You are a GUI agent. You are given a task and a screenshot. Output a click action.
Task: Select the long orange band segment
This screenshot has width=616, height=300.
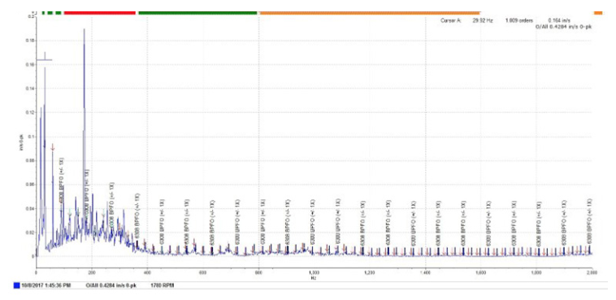[370, 13]
